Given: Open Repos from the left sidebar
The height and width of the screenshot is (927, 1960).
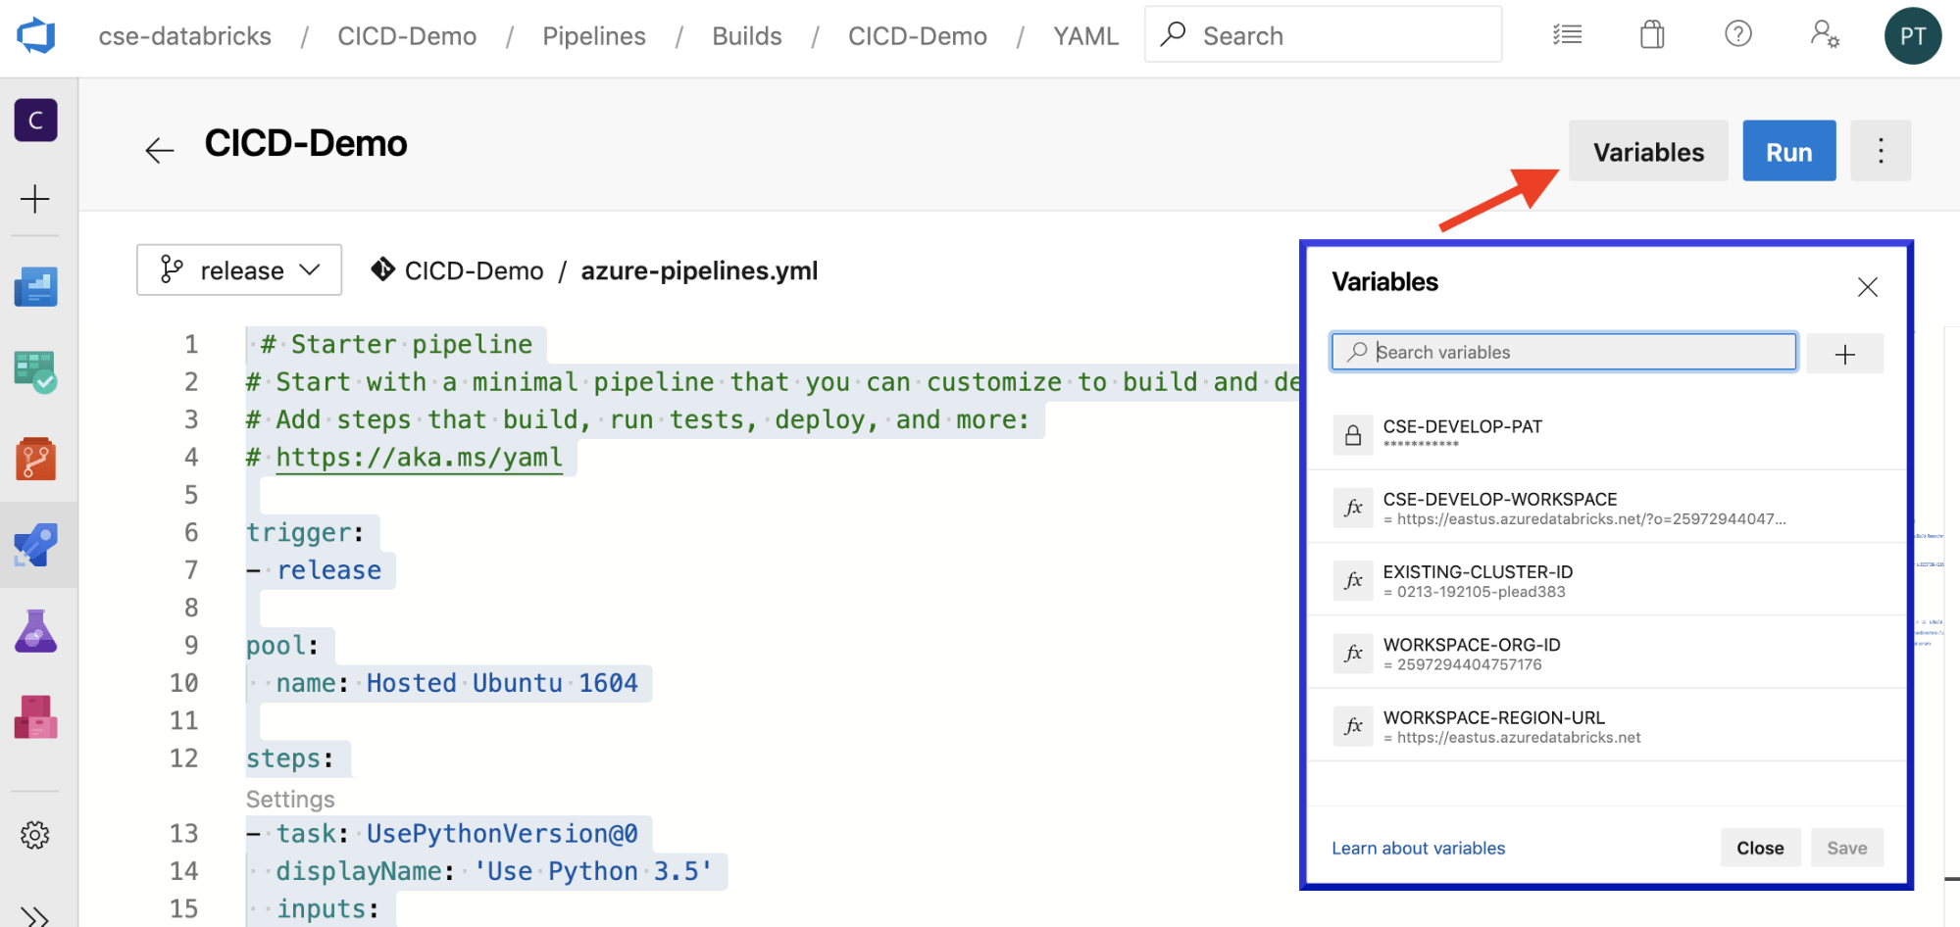Looking at the screenshot, I should (35, 458).
